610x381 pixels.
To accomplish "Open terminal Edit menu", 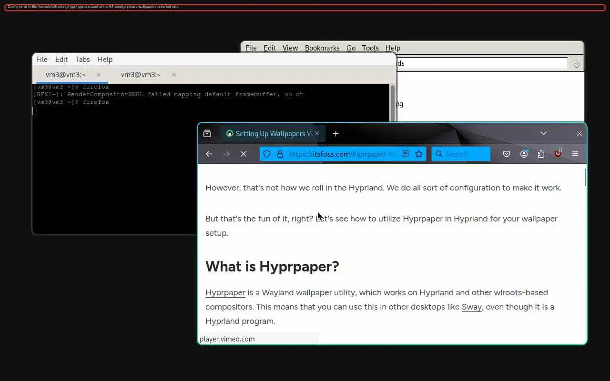I will point(61,60).
